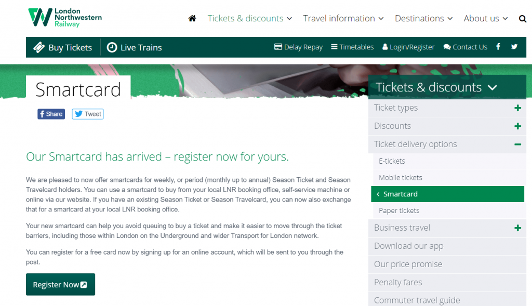Open the search magnifier icon

pyautogui.click(x=523, y=19)
